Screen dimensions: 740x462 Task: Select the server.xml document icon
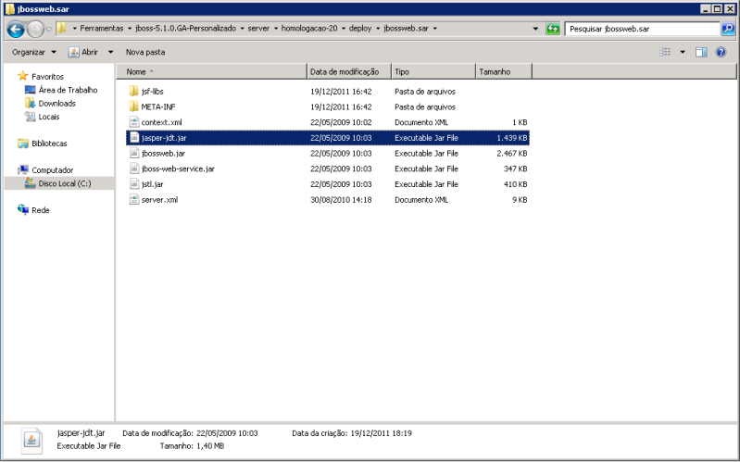(x=133, y=200)
